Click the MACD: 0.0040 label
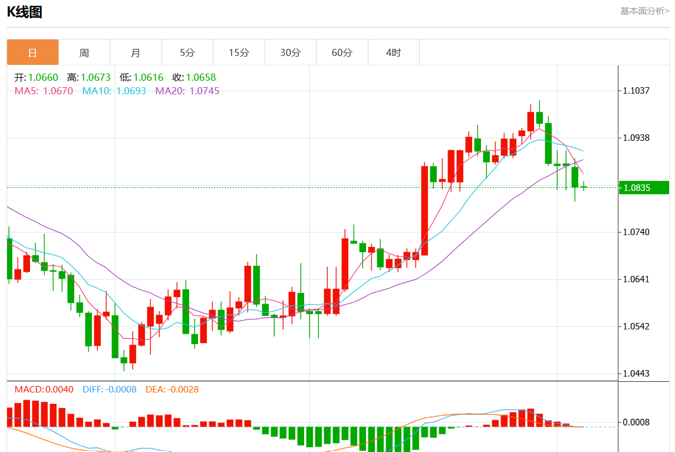Viewport: 675px width, 452px height. [44, 390]
